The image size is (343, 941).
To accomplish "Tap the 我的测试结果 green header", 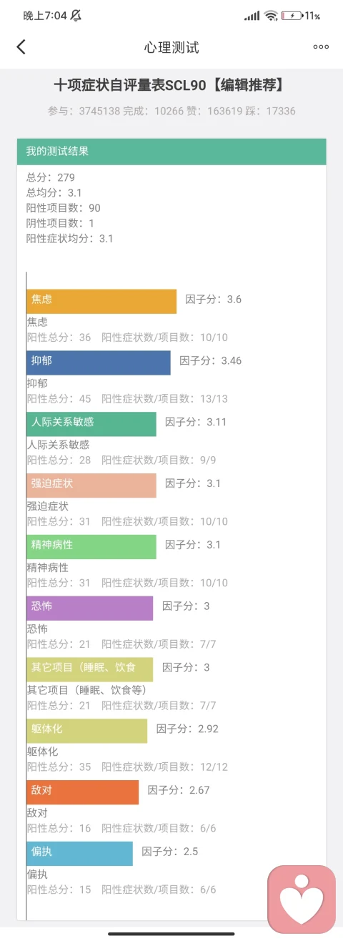I will pyautogui.click(x=171, y=152).
